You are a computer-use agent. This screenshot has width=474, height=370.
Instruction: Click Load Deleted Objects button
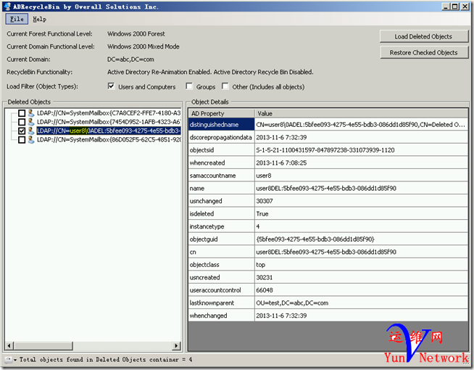[x=424, y=36]
